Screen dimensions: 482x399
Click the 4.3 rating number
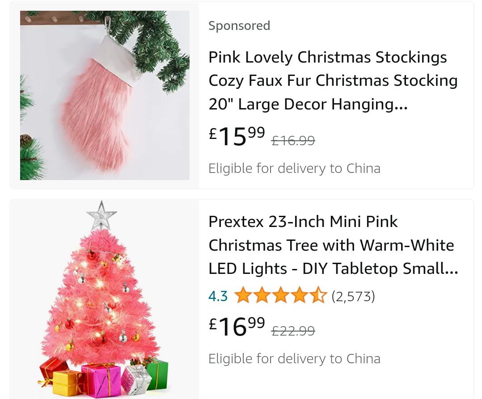(218, 296)
